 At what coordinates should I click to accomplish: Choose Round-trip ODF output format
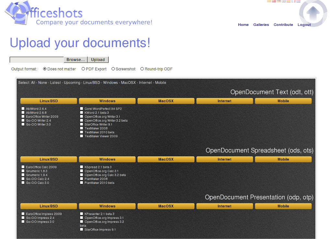coord(142,69)
